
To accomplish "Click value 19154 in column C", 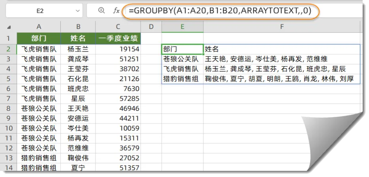I will click(118, 49).
